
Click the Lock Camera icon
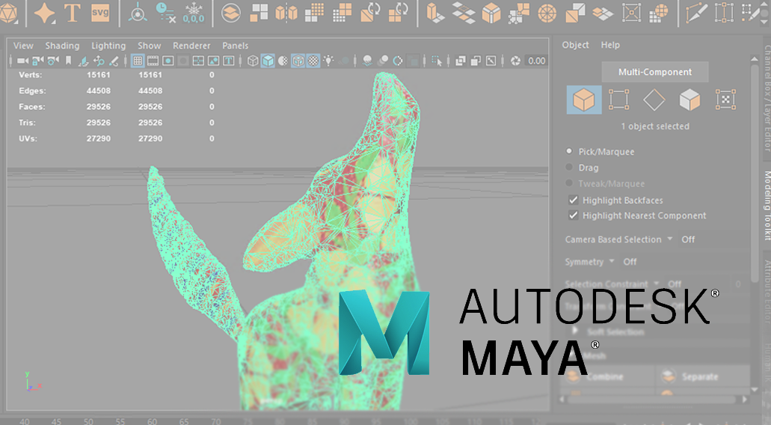click(38, 61)
